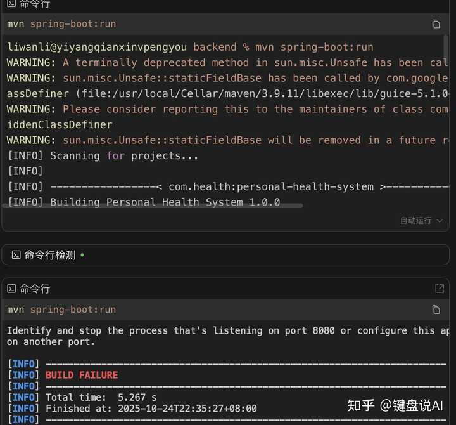This screenshot has width=456, height=425.
Task: Copy the command in the bottom terminal panel
Action: pyautogui.click(x=436, y=310)
